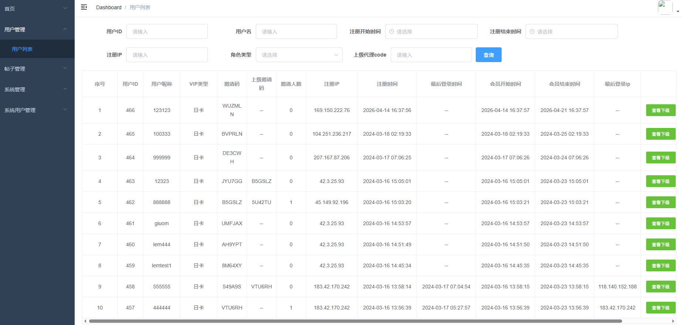This screenshot has width=682, height=325.
Task: Toggle the sidebar collapse hamburger icon
Action: pos(84,7)
